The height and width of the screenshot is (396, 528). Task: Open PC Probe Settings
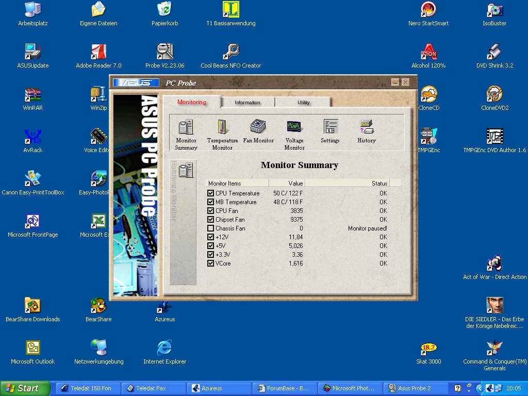(330, 131)
